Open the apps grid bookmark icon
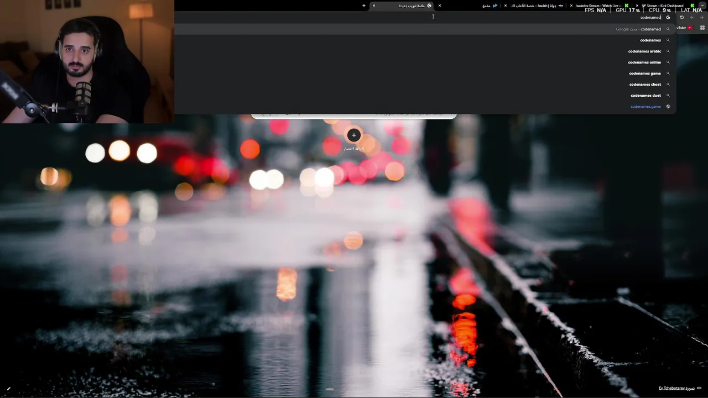708x398 pixels. click(x=702, y=28)
